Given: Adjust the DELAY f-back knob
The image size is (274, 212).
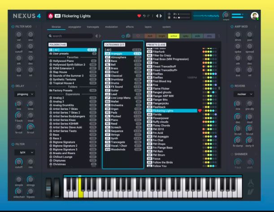Looking at the screenshot, I should (x=19, y=115).
